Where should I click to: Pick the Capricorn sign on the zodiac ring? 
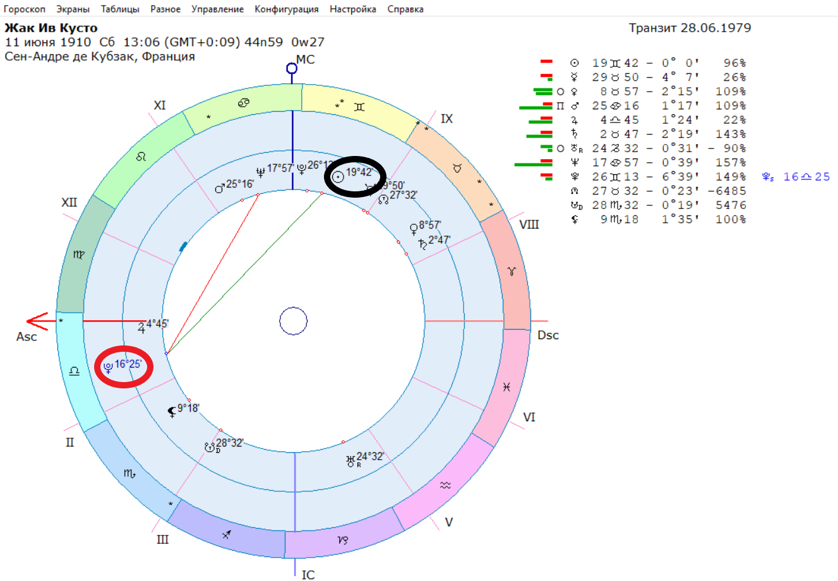(x=343, y=540)
